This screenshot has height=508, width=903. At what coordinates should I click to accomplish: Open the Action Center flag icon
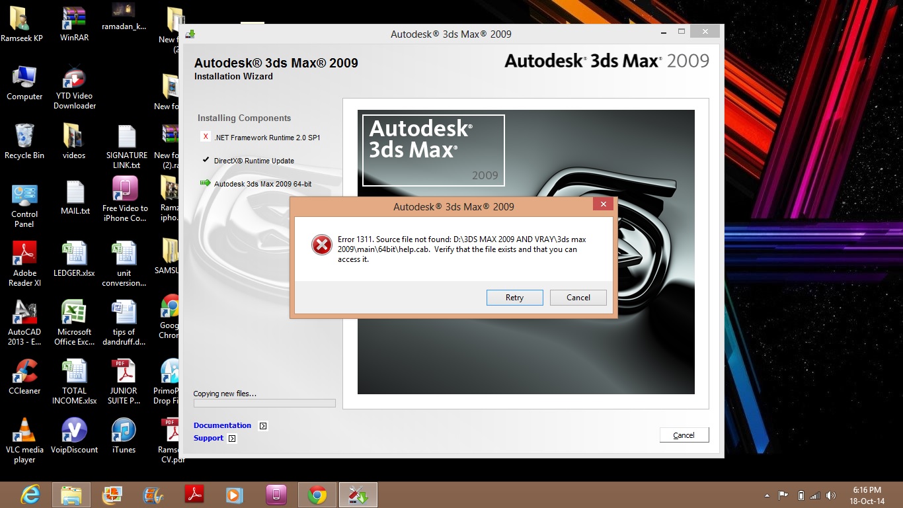(x=783, y=495)
